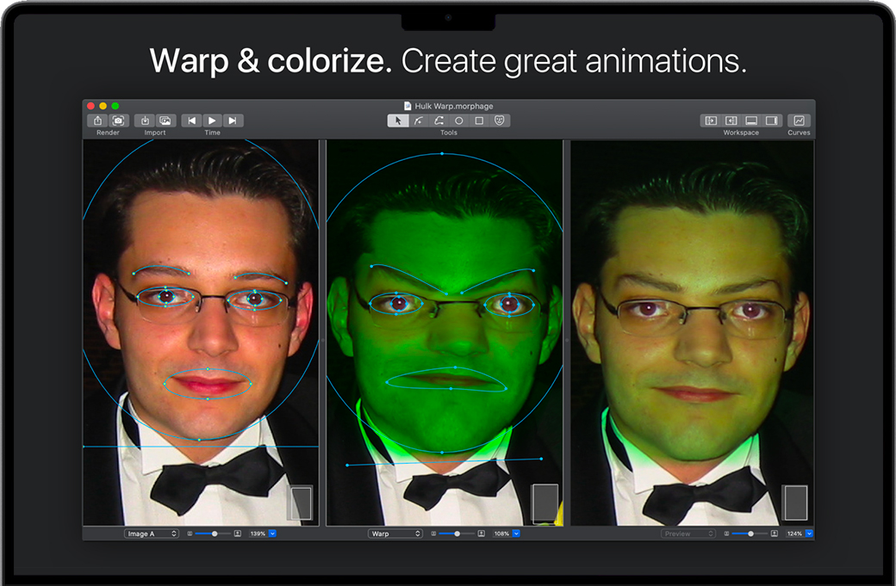Select the arrow selection tool

(398, 121)
